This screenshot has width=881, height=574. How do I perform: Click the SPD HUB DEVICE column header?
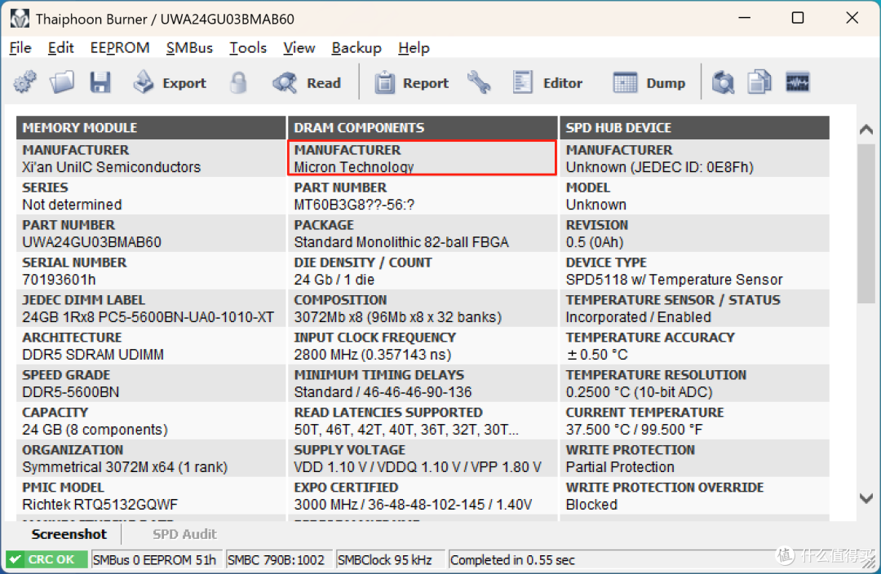coord(694,127)
